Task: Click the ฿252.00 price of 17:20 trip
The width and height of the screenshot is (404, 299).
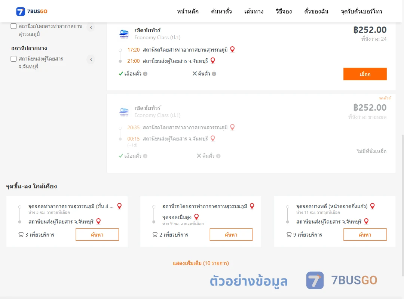Action: pos(370,30)
